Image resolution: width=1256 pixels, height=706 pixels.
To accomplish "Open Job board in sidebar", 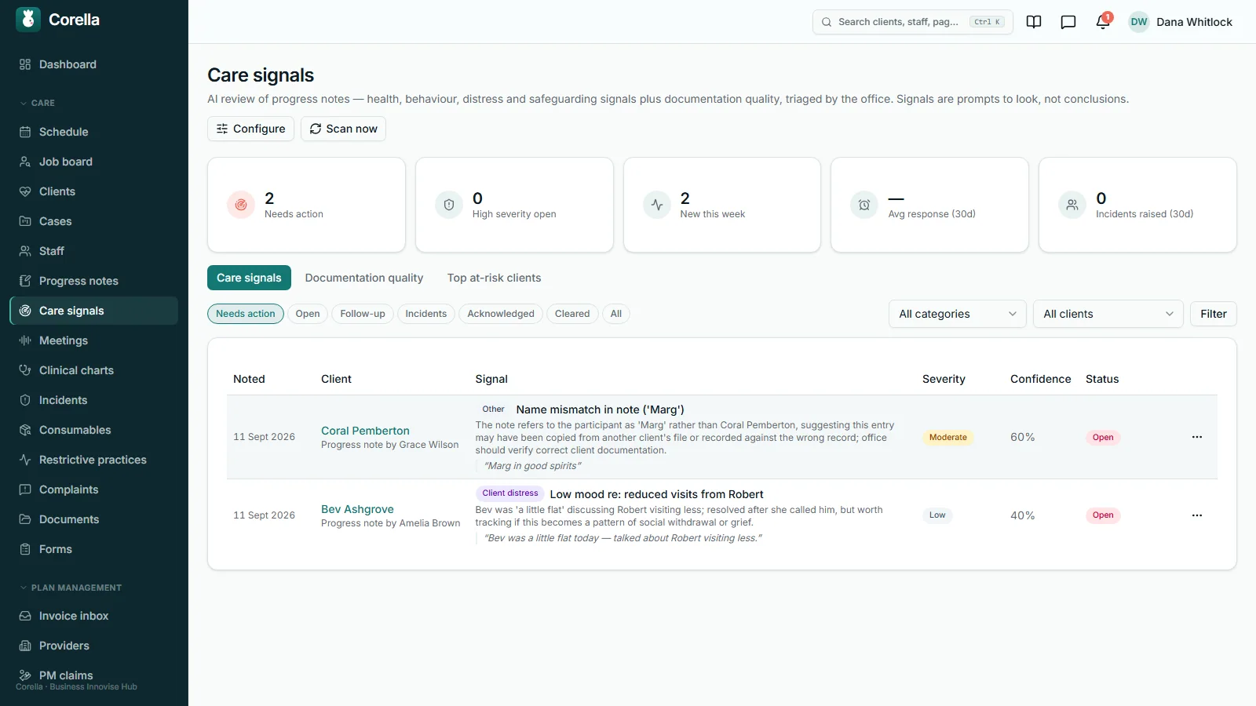I will coord(94,162).
